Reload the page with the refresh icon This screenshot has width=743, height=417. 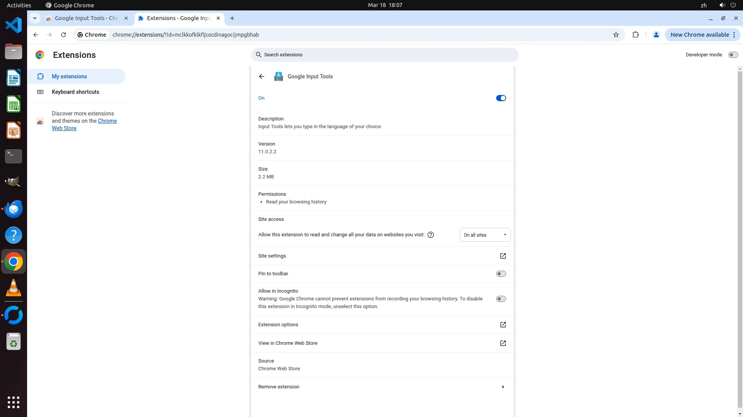(x=63, y=35)
